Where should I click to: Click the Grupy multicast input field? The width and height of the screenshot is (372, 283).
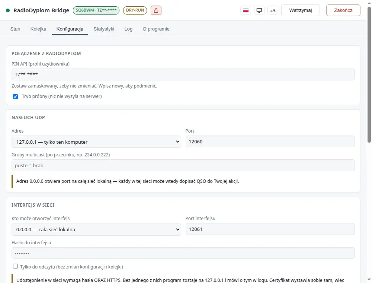click(183, 165)
